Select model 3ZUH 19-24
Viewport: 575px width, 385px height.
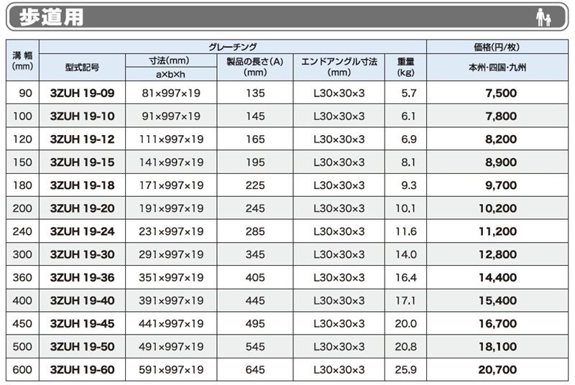[x=82, y=231]
